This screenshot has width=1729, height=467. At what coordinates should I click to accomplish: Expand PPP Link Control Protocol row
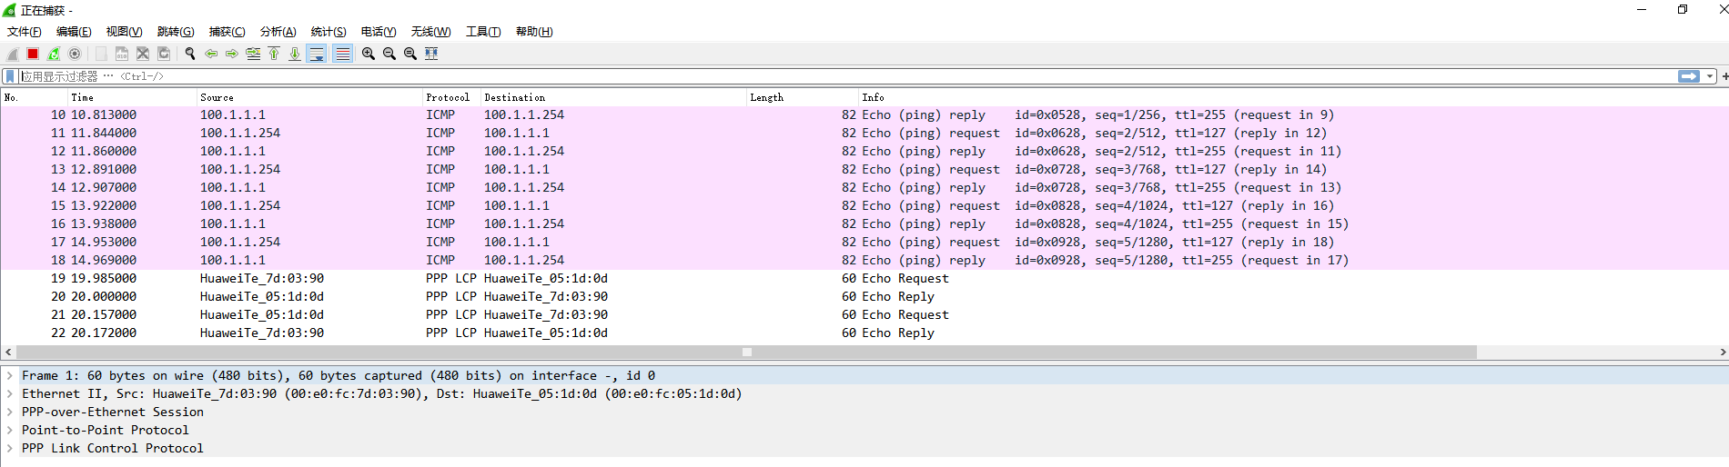point(10,448)
